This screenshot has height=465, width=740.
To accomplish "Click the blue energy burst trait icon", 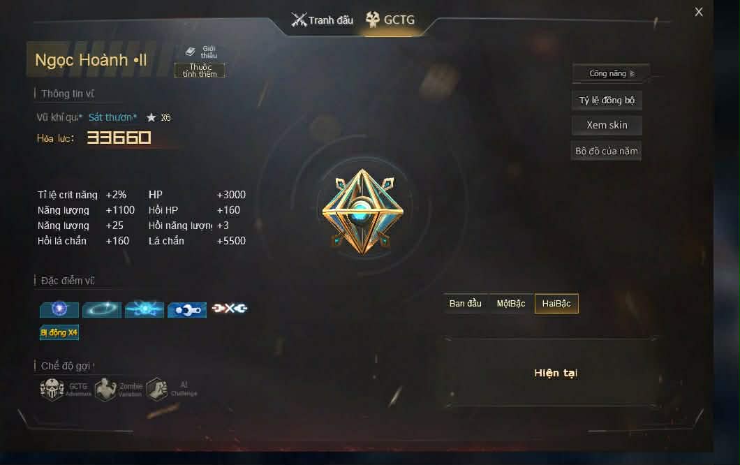I will pos(145,309).
